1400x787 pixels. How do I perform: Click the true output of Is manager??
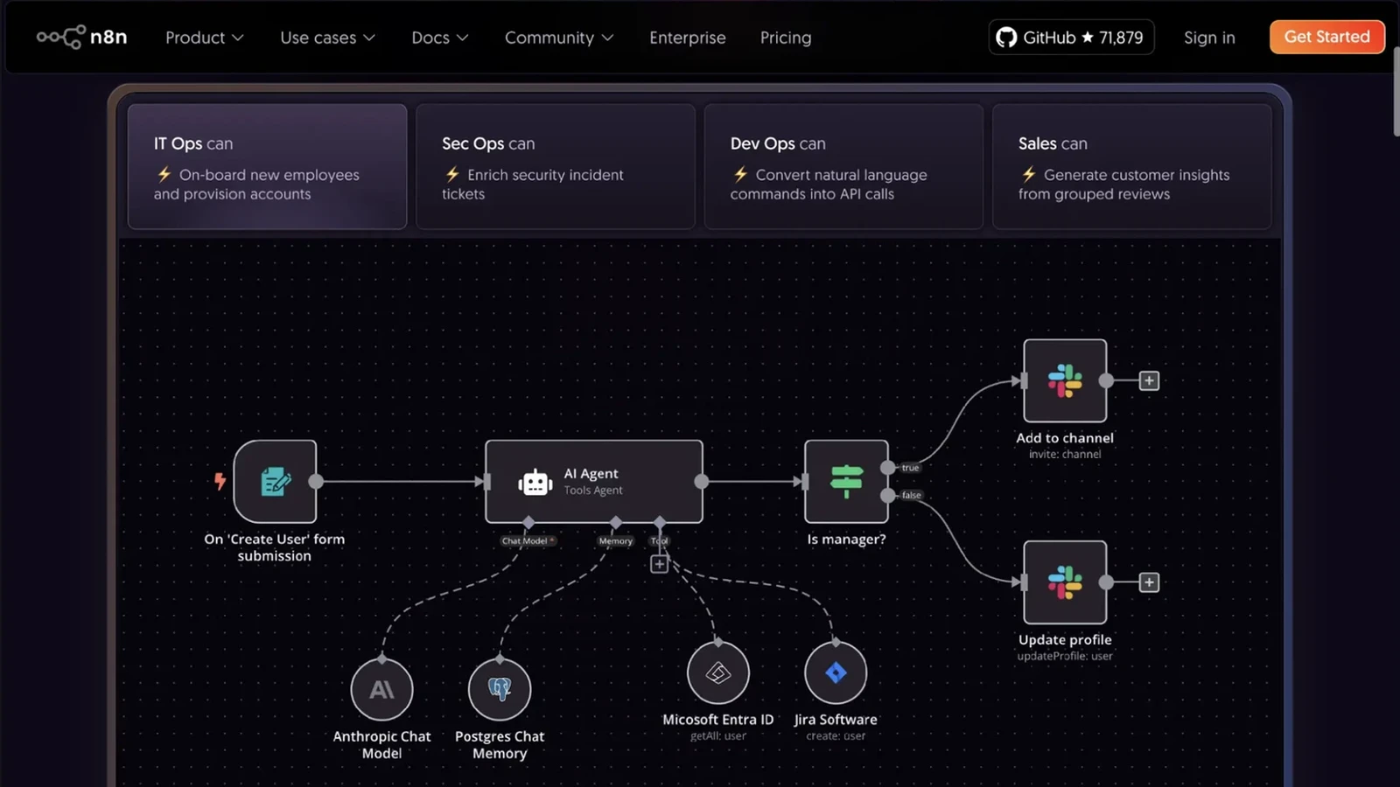(x=888, y=467)
